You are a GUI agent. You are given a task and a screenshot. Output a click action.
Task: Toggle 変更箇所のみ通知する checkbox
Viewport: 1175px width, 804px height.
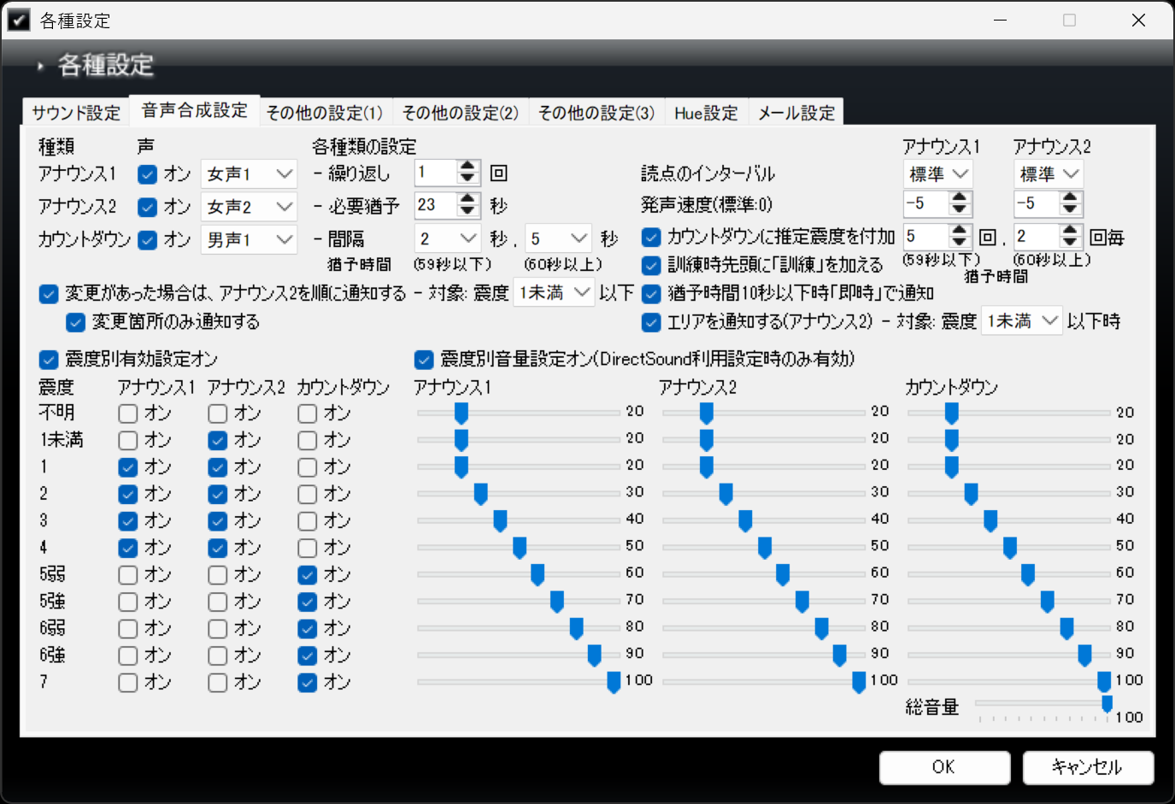pos(75,322)
